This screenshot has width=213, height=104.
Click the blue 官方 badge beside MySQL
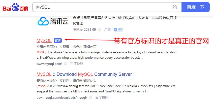(x=58, y=41)
